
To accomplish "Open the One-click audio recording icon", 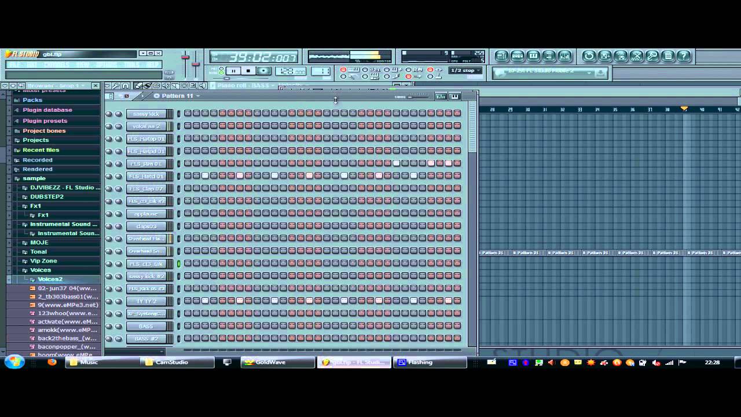I will 652,56.
